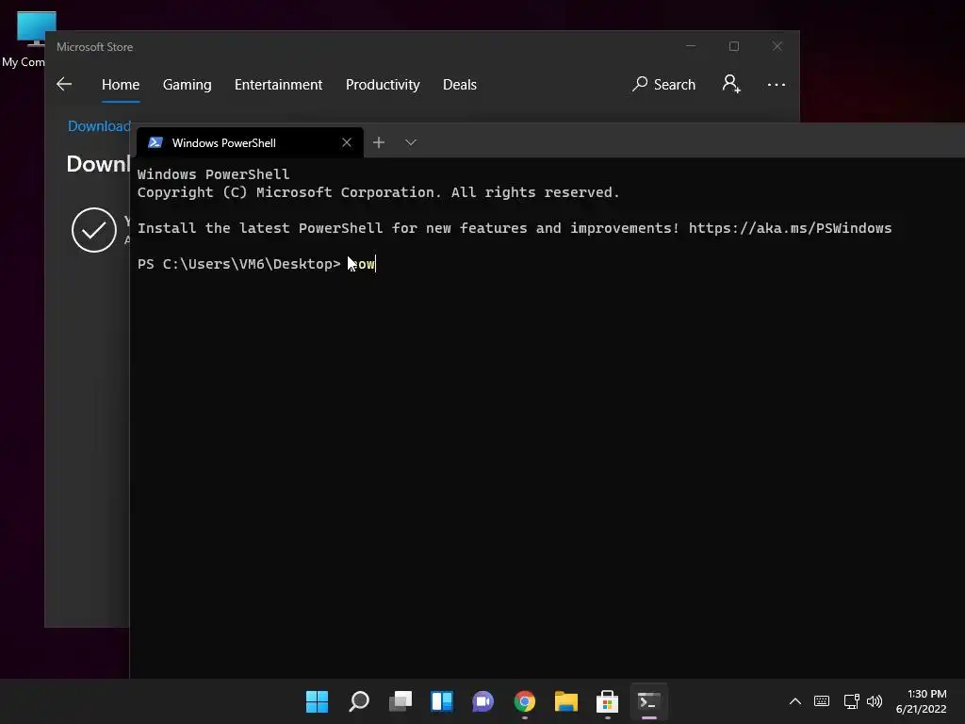Viewport: 965px width, 724px height.
Task: Open the network tray icon
Action: (851, 701)
